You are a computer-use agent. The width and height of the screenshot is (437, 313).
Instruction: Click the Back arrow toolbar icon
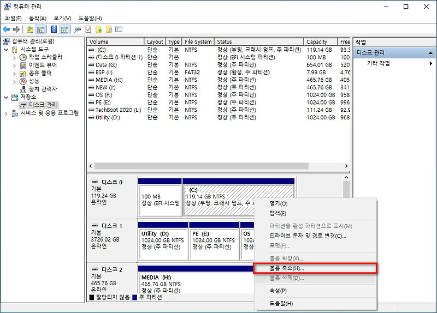click(x=6, y=29)
